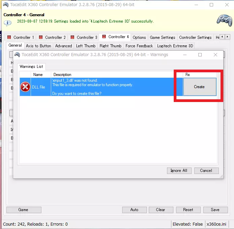This screenshot has height=229, width=234.
Task: Open the Advanced sub-tab
Action: [64, 46]
